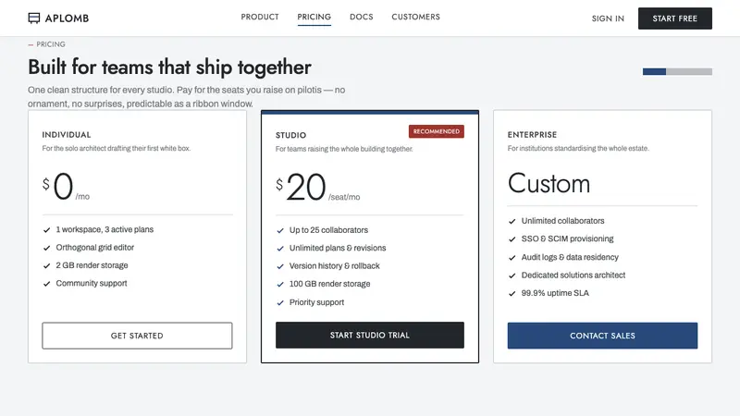Click Get Started on Individual plan

[x=137, y=336]
